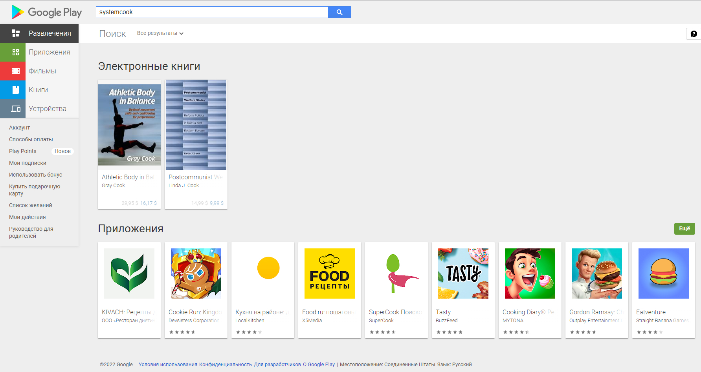Open the Eatventure burger app icon
This screenshot has width=701, height=372.
pyautogui.click(x=664, y=274)
